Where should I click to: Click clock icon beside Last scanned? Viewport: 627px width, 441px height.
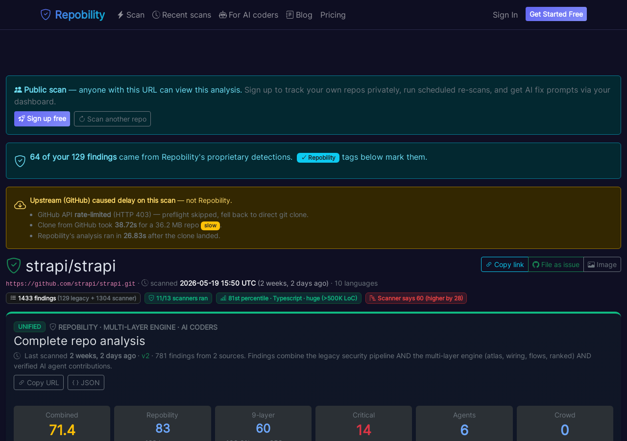pyautogui.click(x=17, y=356)
